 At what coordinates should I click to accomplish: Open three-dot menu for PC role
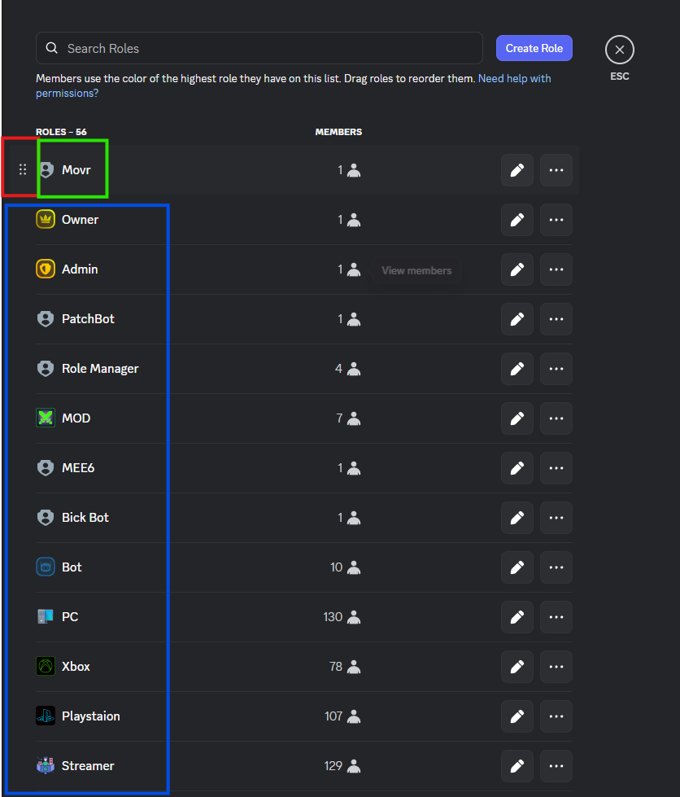coord(556,617)
